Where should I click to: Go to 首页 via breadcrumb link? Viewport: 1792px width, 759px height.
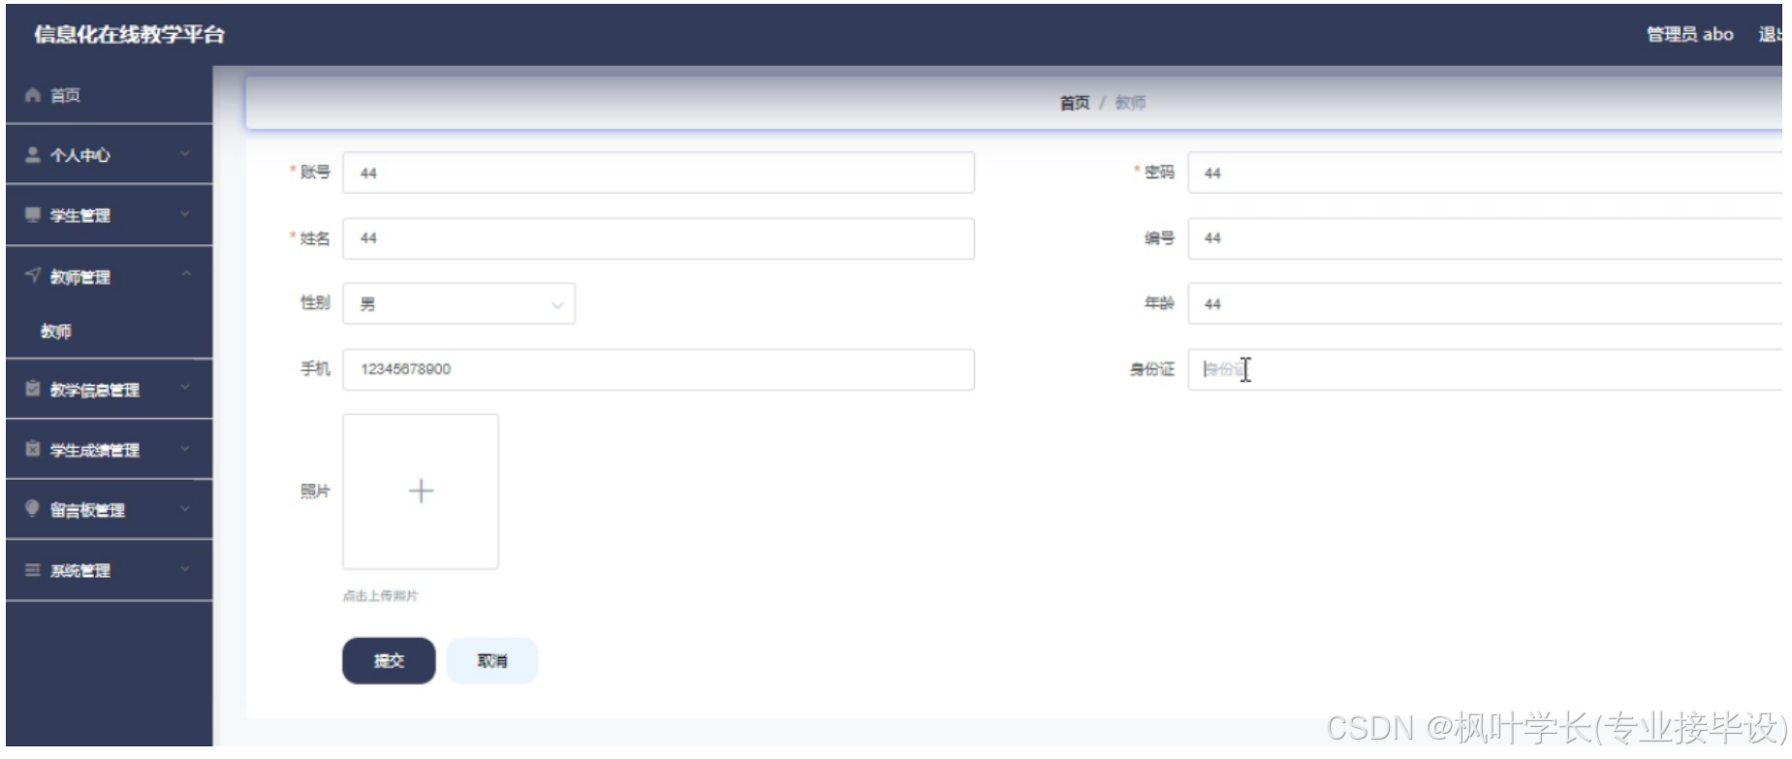[x=1075, y=103]
